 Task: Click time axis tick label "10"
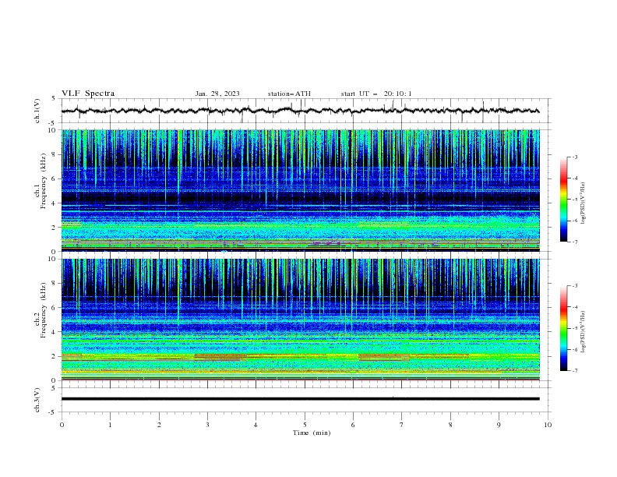pos(548,425)
